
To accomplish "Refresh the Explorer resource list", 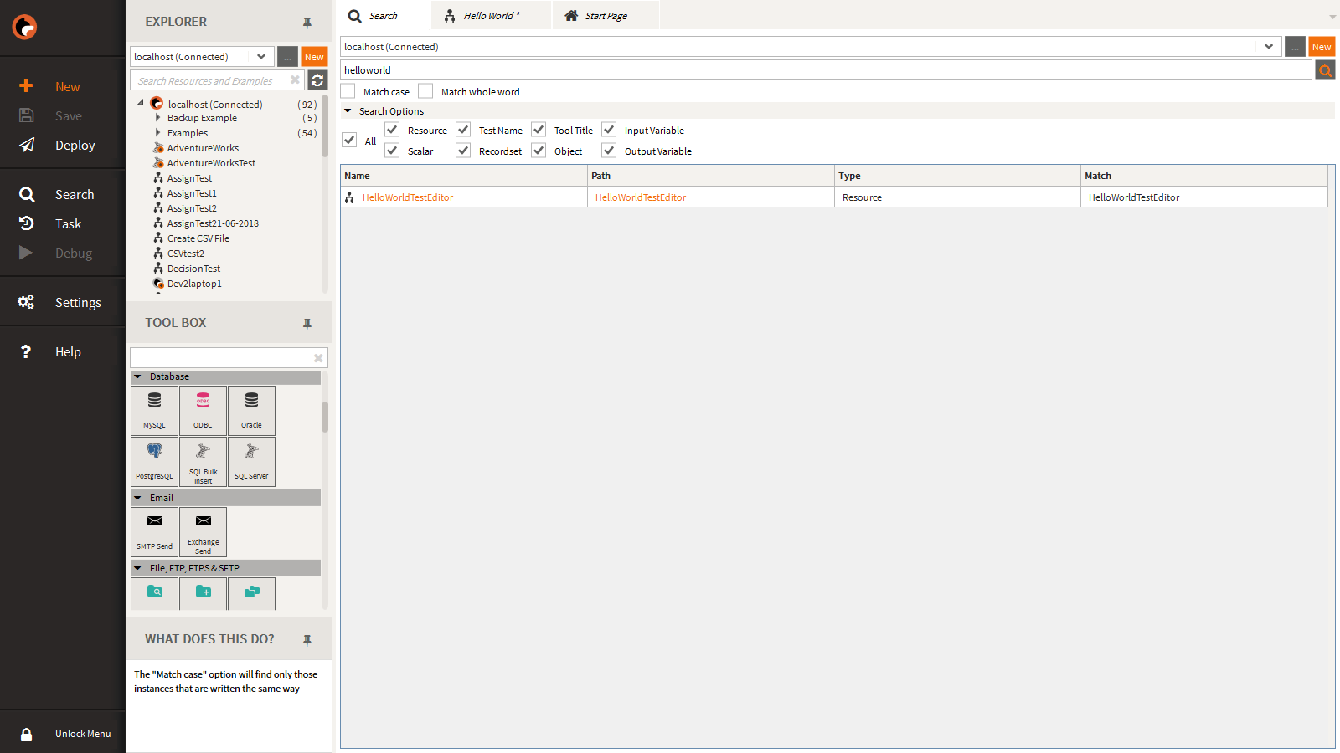I will 317,80.
